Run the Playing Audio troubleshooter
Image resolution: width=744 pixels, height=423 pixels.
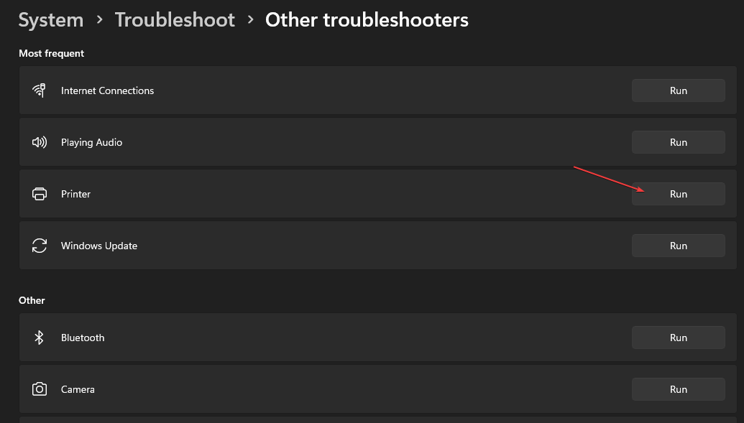pos(678,142)
